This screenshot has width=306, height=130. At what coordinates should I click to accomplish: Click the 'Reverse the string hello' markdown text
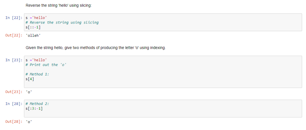(x=59, y=5)
